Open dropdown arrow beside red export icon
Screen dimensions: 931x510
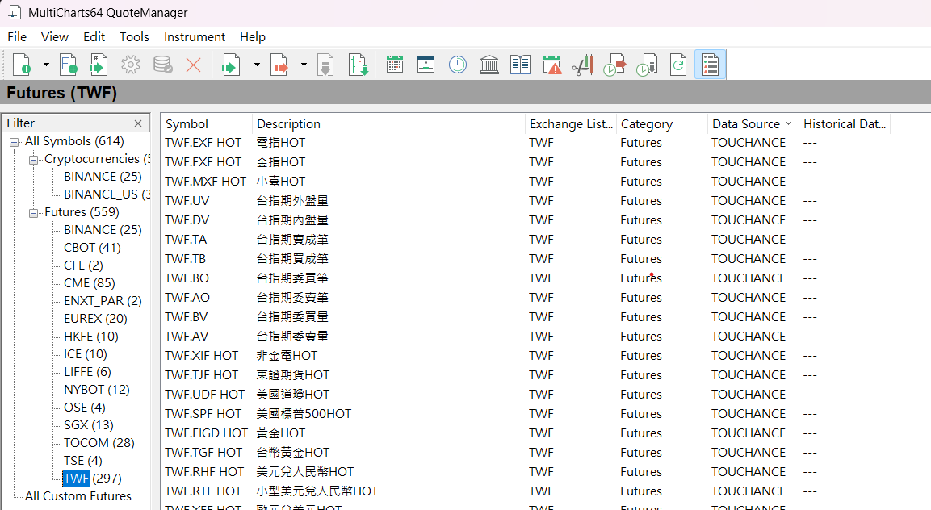304,65
